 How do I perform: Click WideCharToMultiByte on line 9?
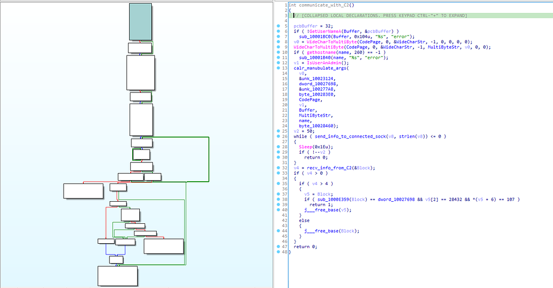coord(319,47)
